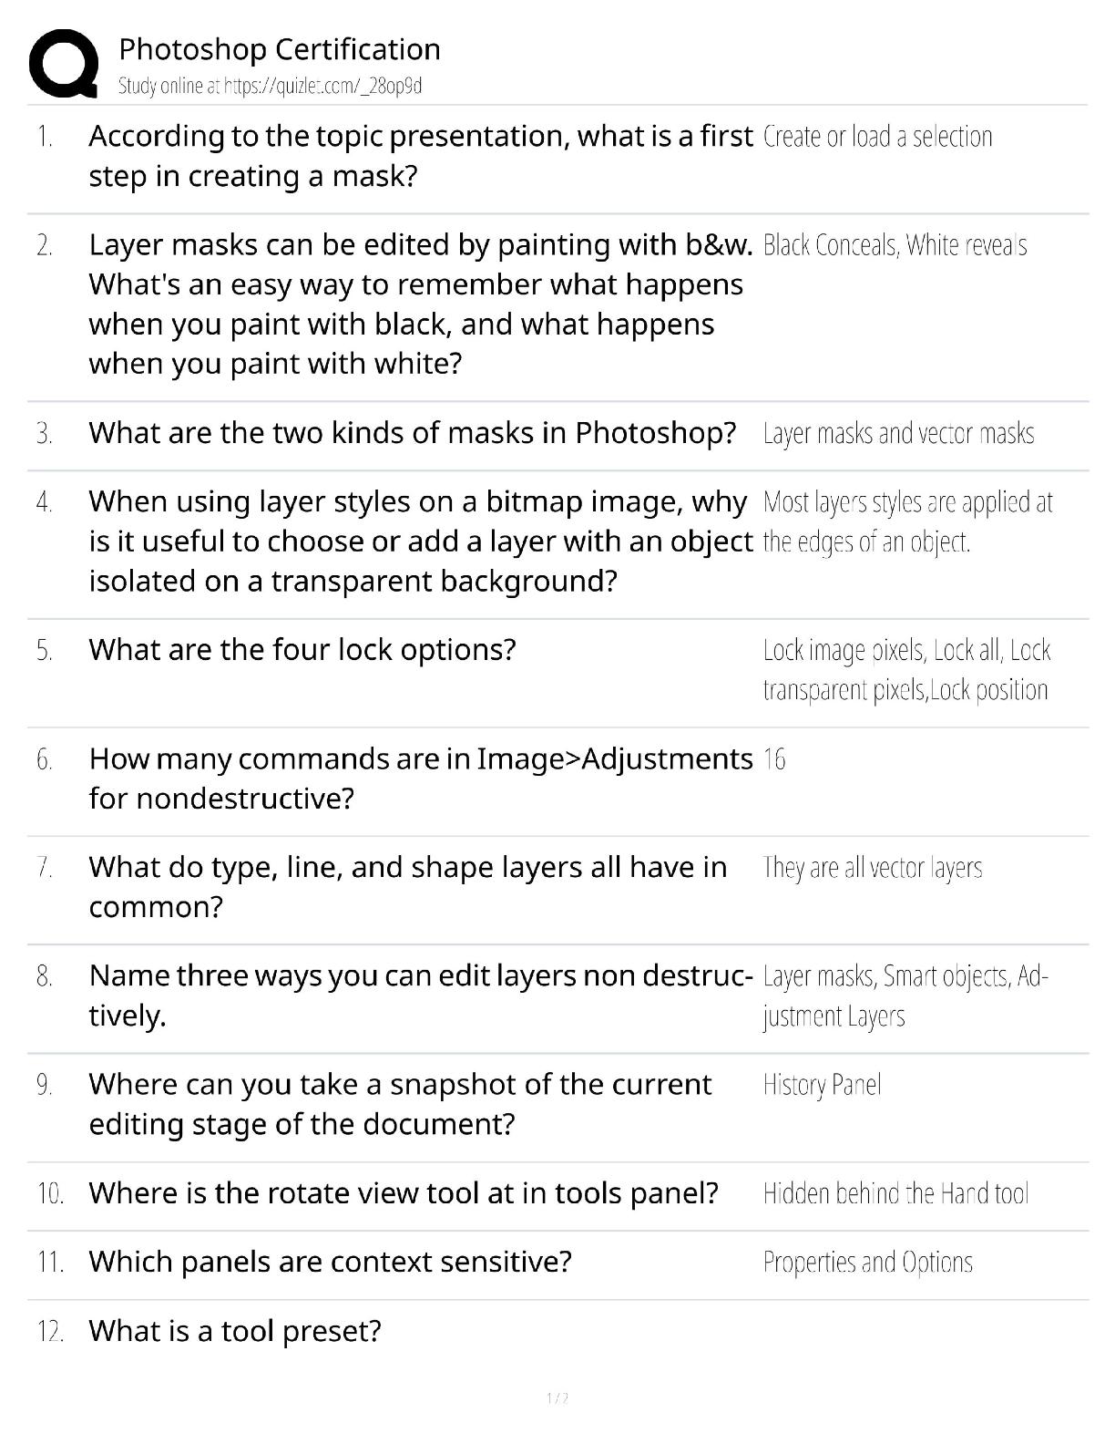The height and width of the screenshot is (1444, 1115).
Task: Select 'They are all vector layers' answer
Action: [x=872, y=868]
